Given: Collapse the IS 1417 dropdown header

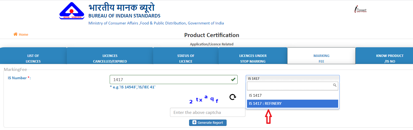Looking at the screenshot, I should [293, 78].
